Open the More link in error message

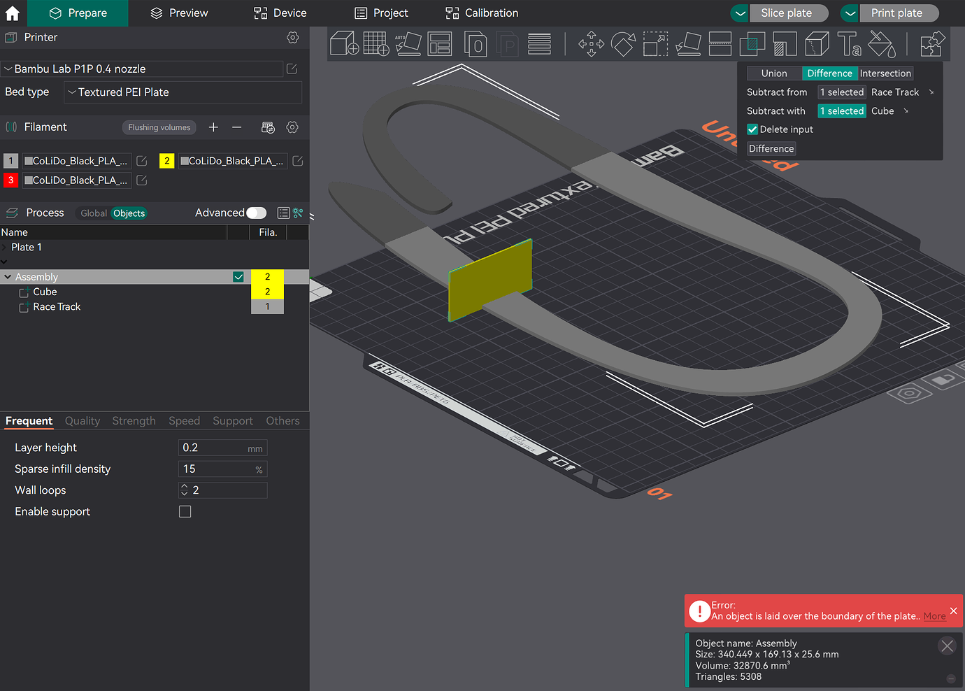coord(934,616)
